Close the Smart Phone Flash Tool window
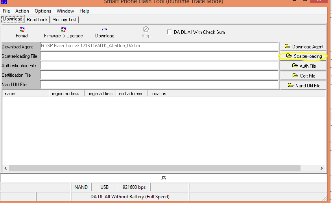The image size is (332, 203). click(x=319, y=1)
